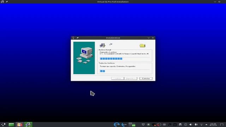Image resolution: width=226 pixels, height=127 pixels.
Task: Click the maximize diamond of outer window
Action: click(x=219, y=2)
